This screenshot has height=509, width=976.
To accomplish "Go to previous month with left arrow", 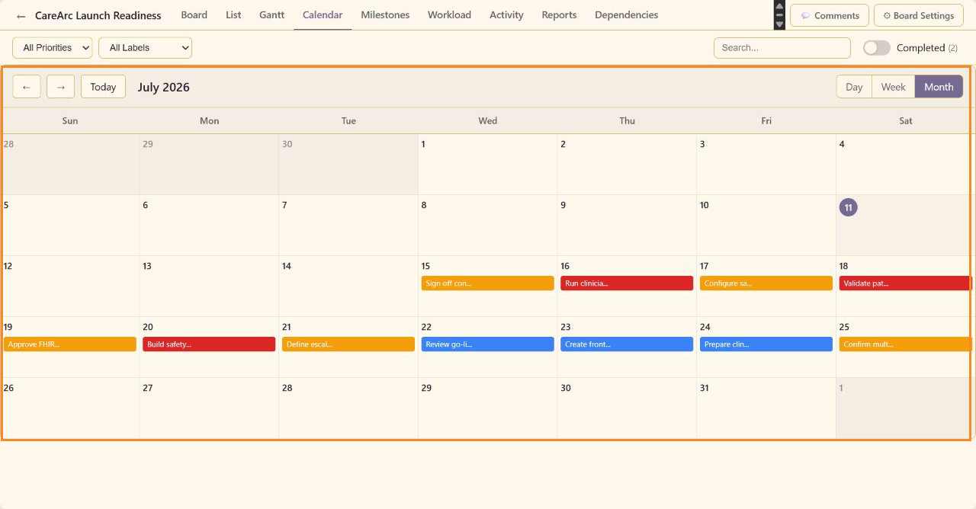I will click(x=27, y=87).
